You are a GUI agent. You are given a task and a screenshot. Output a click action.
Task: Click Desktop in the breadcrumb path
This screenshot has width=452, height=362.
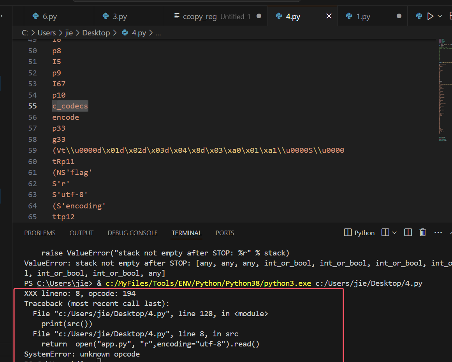click(x=96, y=33)
